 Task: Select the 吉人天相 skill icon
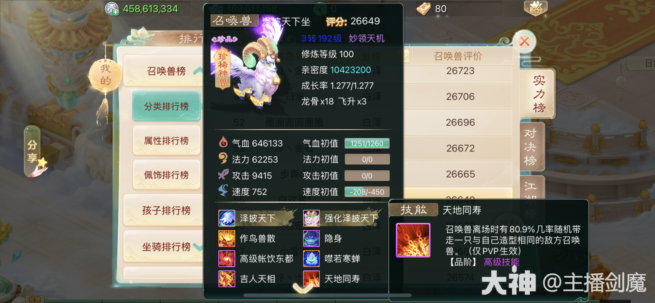(x=227, y=279)
